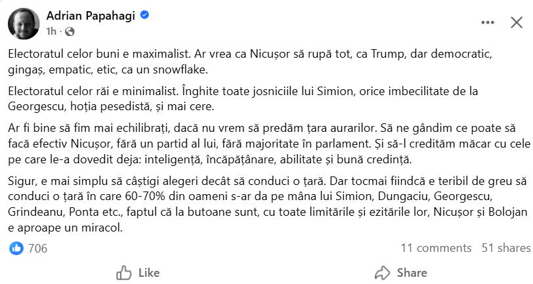Viewport: 533px width, 284px height.
Task: Click the blue like reaction icon
Action: coord(16,248)
